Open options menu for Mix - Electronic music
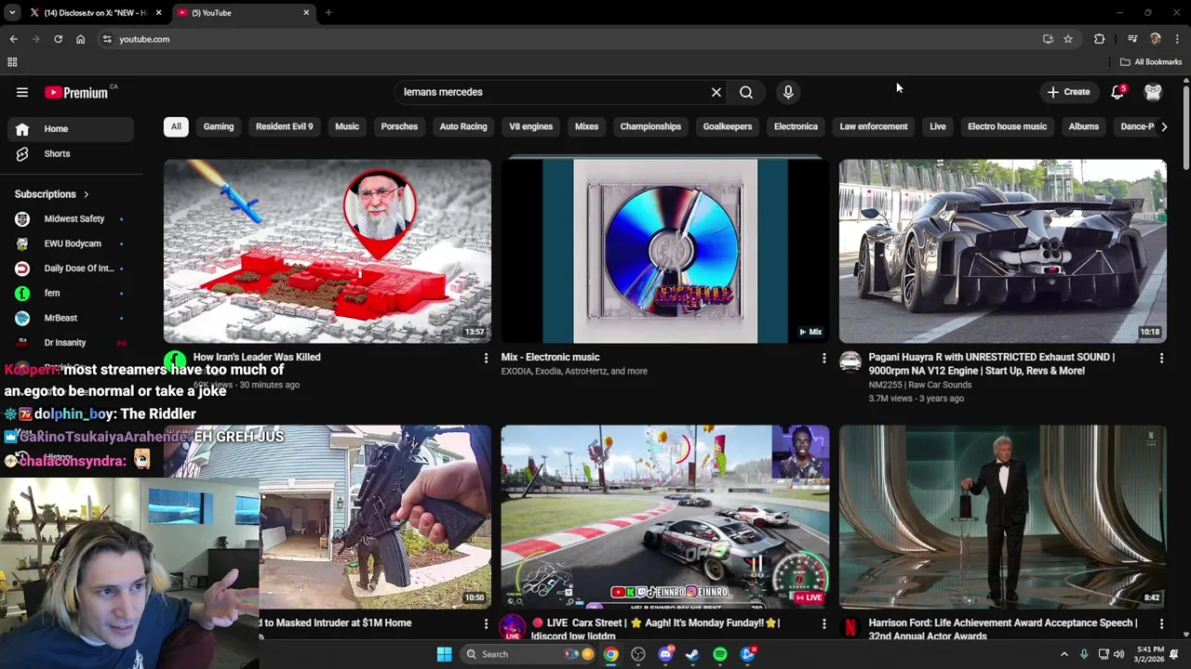 823,358
